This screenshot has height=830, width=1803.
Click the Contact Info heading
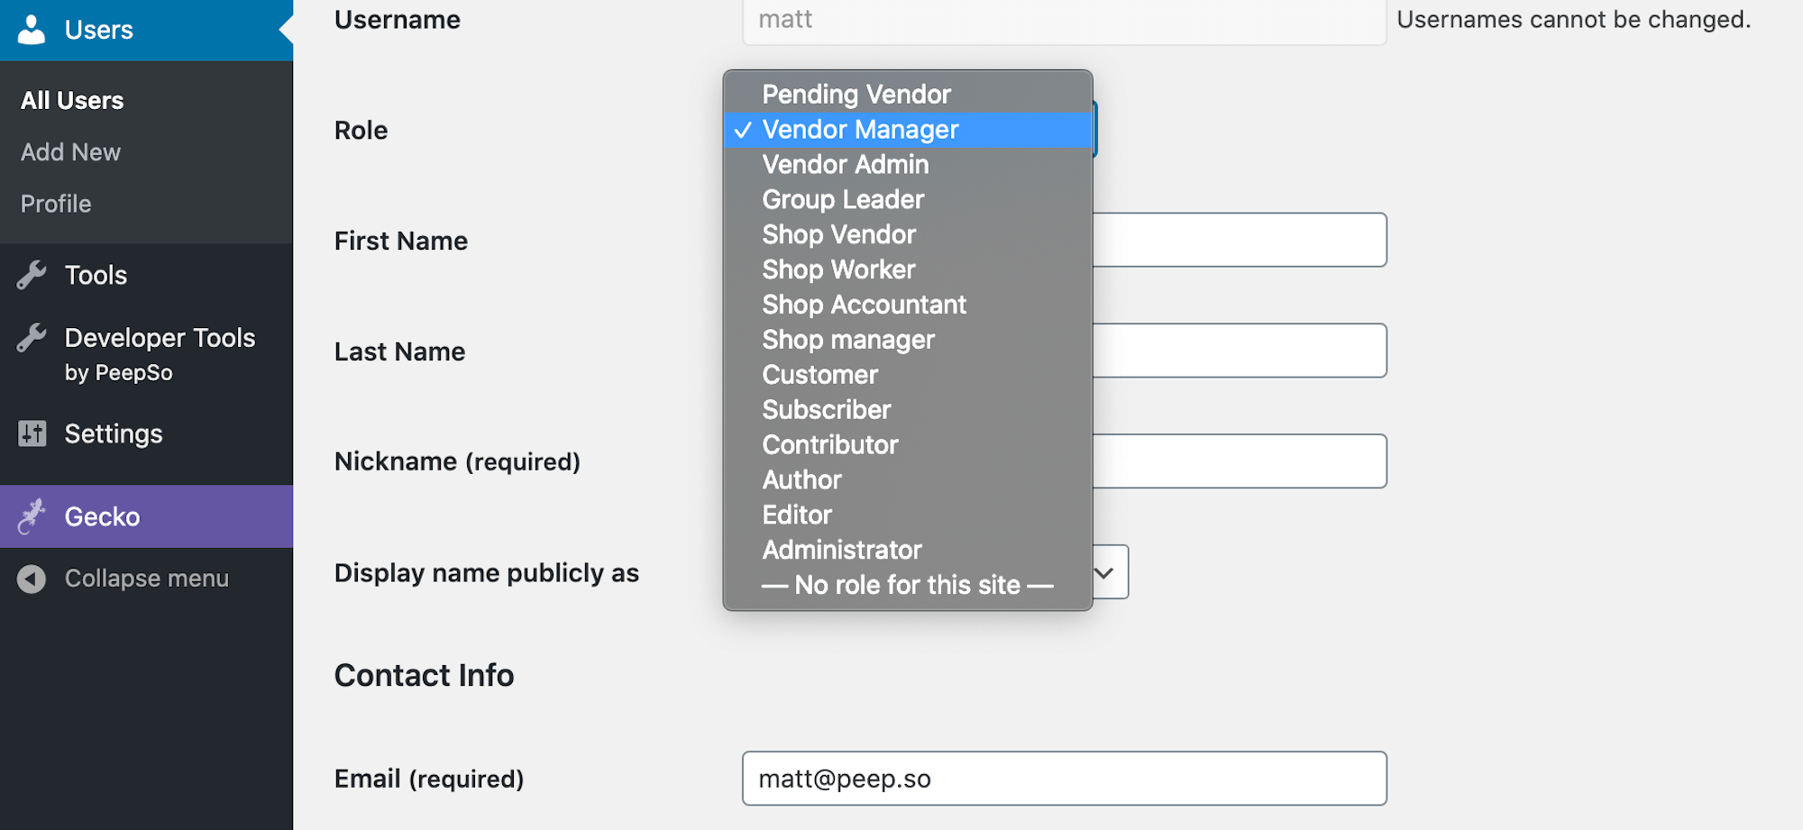pos(424,676)
